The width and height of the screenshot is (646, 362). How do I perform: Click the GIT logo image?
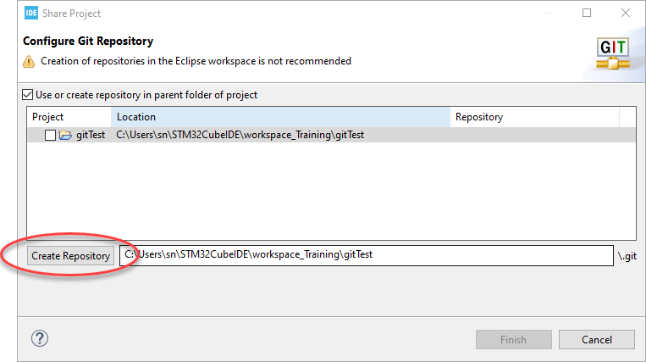[613, 53]
